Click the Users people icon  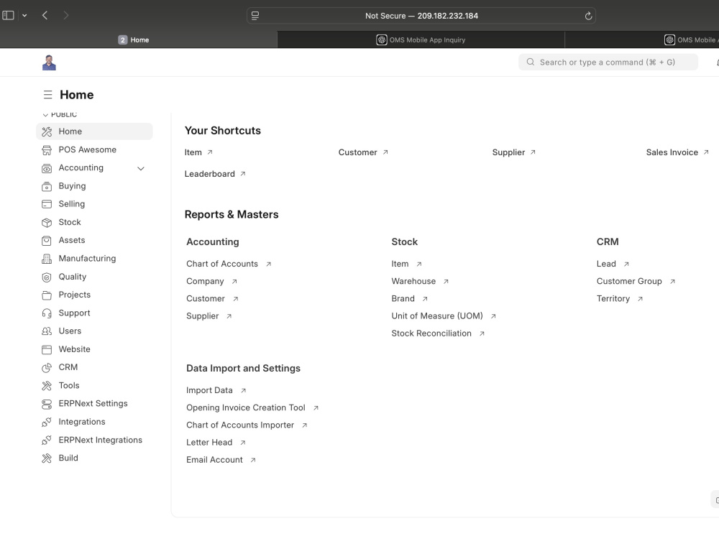point(47,331)
